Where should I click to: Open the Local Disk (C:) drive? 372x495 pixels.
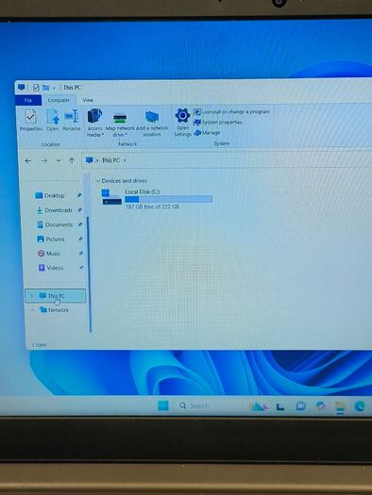(157, 199)
